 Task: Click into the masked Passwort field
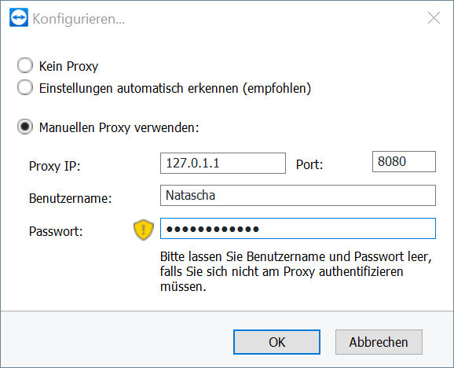coord(298,229)
